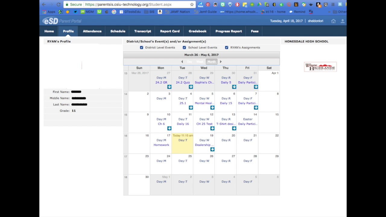Open the Apple bookmark icon
The width and height of the screenshot is (386, 217).
point(106,12)
